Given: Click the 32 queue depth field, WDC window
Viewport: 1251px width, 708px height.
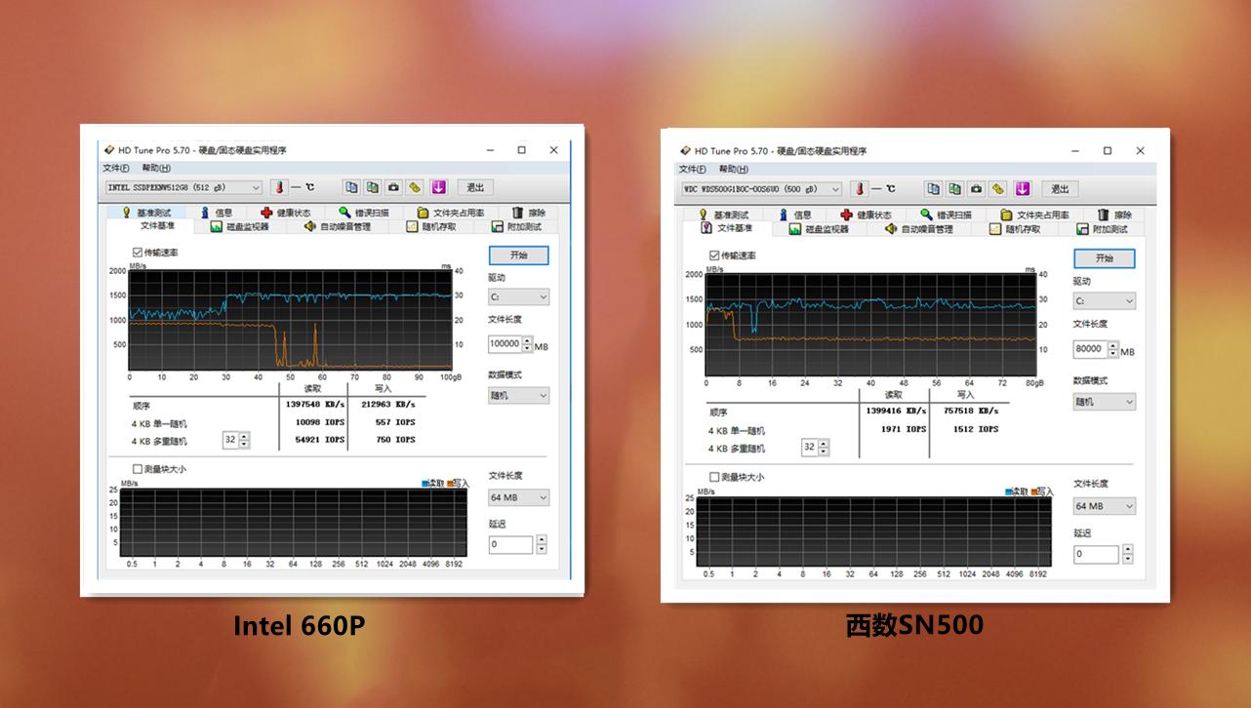Looking at the screenshot, I should tap(809, 448).
